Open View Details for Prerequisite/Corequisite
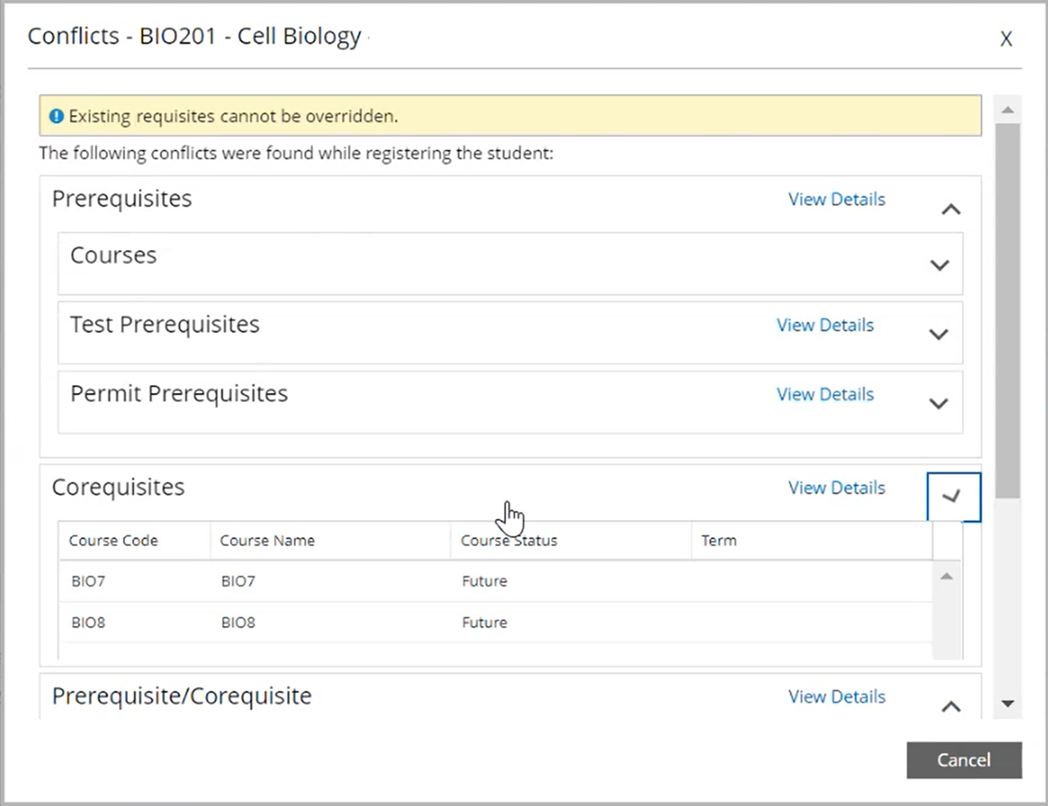Viewport: 1048px width, 806px height. [x=836, y=697]
